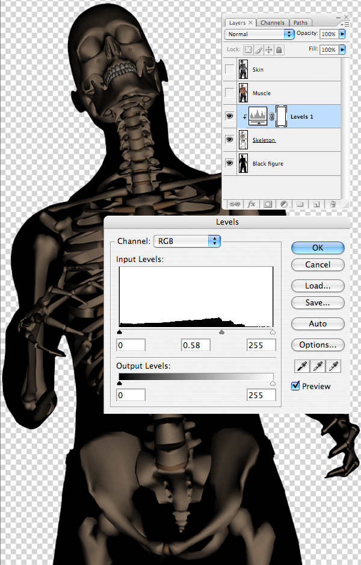Hide the Black figure layer eye
This screenshot has width=361, height=565.
tap(230, 163)
